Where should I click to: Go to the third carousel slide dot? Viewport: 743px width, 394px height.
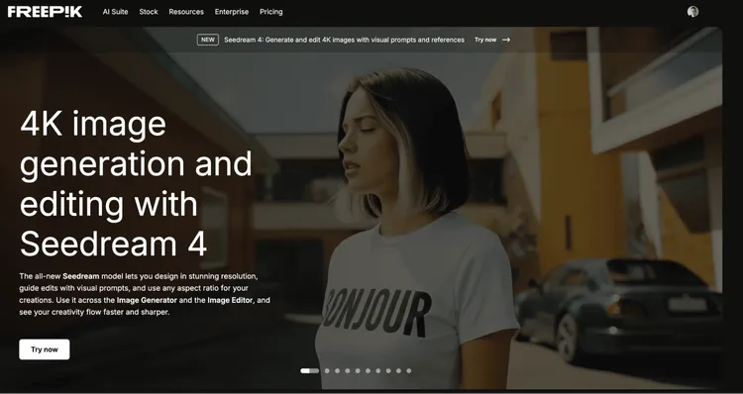(338, 371)
